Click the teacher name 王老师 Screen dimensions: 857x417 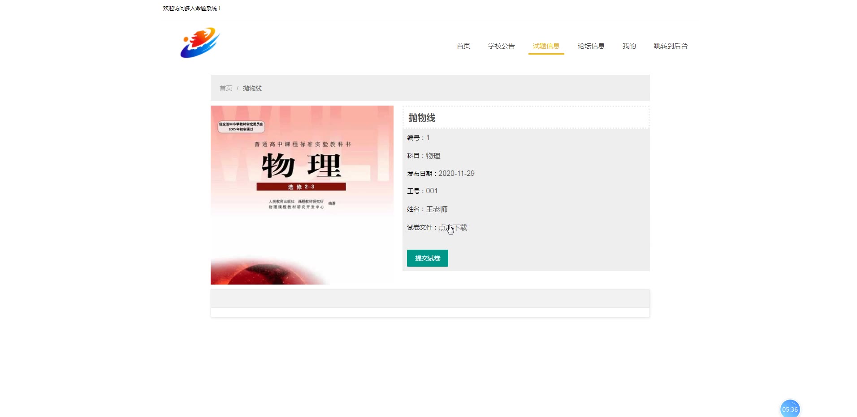tap(437, 209)
